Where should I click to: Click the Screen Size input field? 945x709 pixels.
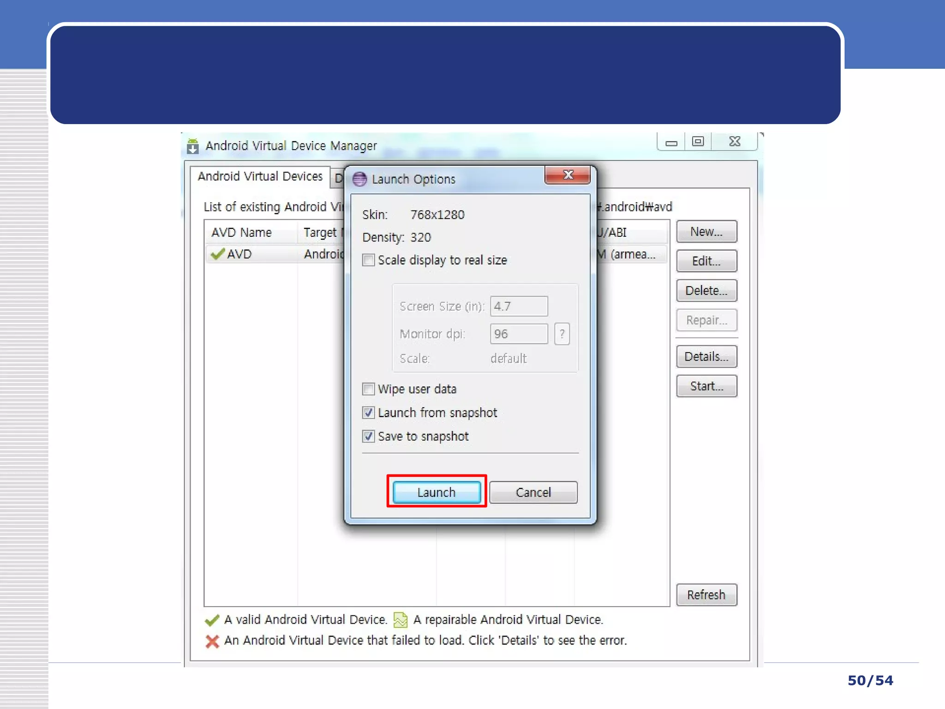(519, 306)
